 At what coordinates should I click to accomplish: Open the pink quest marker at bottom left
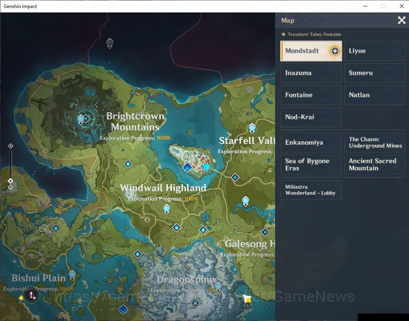pos(32,295)
